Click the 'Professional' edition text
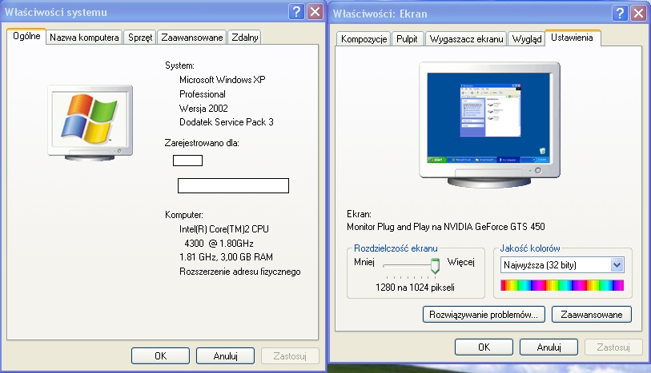This screenshot has height=373, width=651. point(203,94)
